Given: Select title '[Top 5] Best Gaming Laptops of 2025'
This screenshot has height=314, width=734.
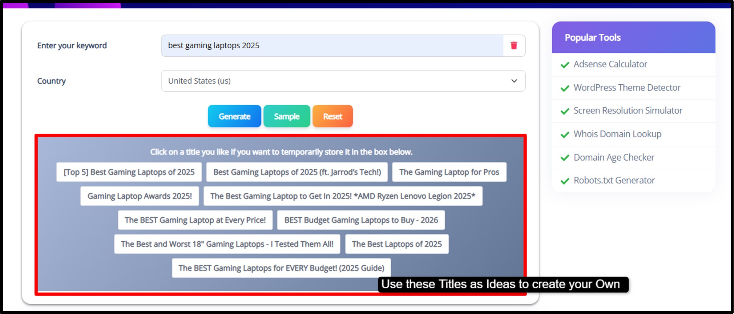Looking at the screenshot, I should click(x=129, y=172).
